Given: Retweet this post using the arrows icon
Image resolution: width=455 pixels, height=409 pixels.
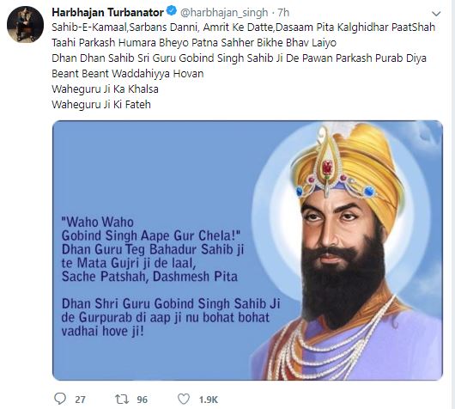Looking at the screenshot, I should coord(122,400).
